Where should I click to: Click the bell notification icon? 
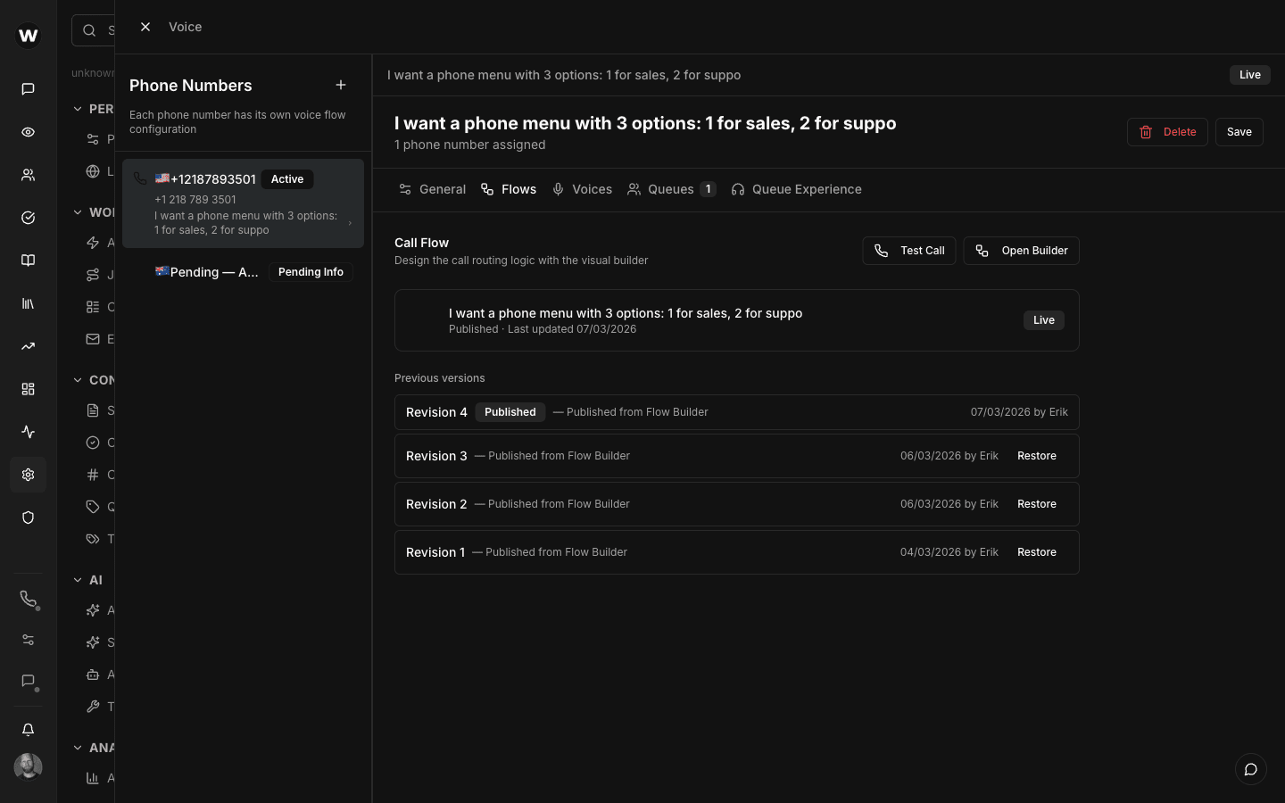click(28, 729)
